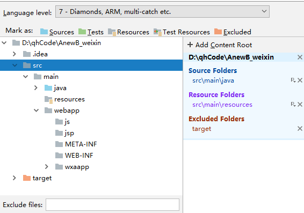
Task: Collapse the src folder chevron
Action: coord(15,65)
